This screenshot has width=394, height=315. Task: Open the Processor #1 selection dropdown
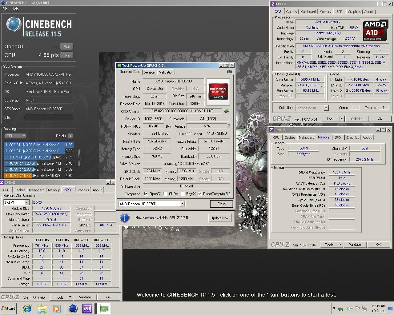312,108
